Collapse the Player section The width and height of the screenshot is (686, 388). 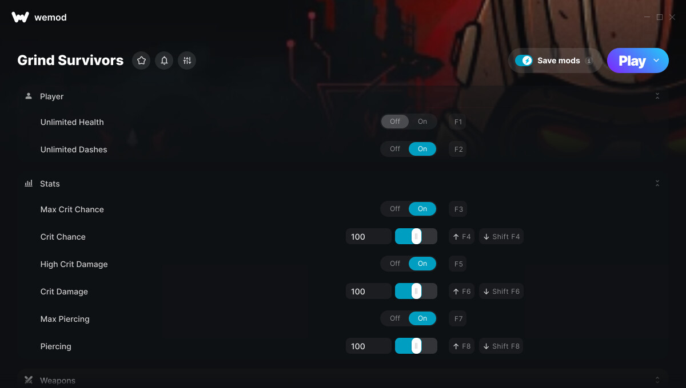point(657,96)
